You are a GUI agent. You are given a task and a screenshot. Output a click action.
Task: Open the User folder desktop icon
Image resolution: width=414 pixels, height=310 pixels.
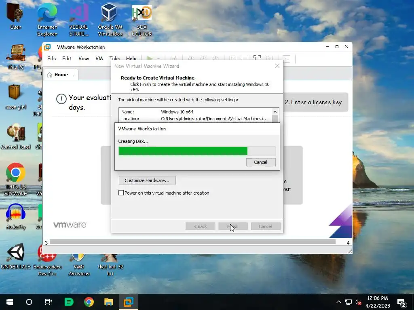pos(15,17)
